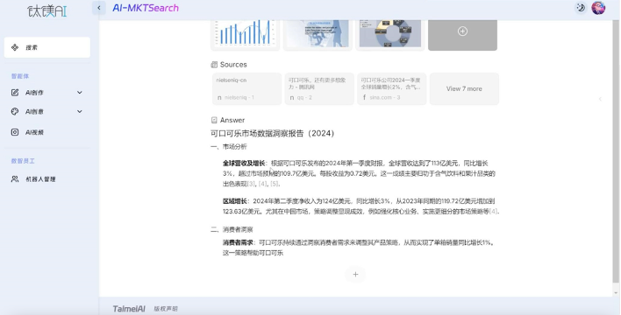
Task: Collapse the sidebar with the chevron button
Action: point(99,8)
